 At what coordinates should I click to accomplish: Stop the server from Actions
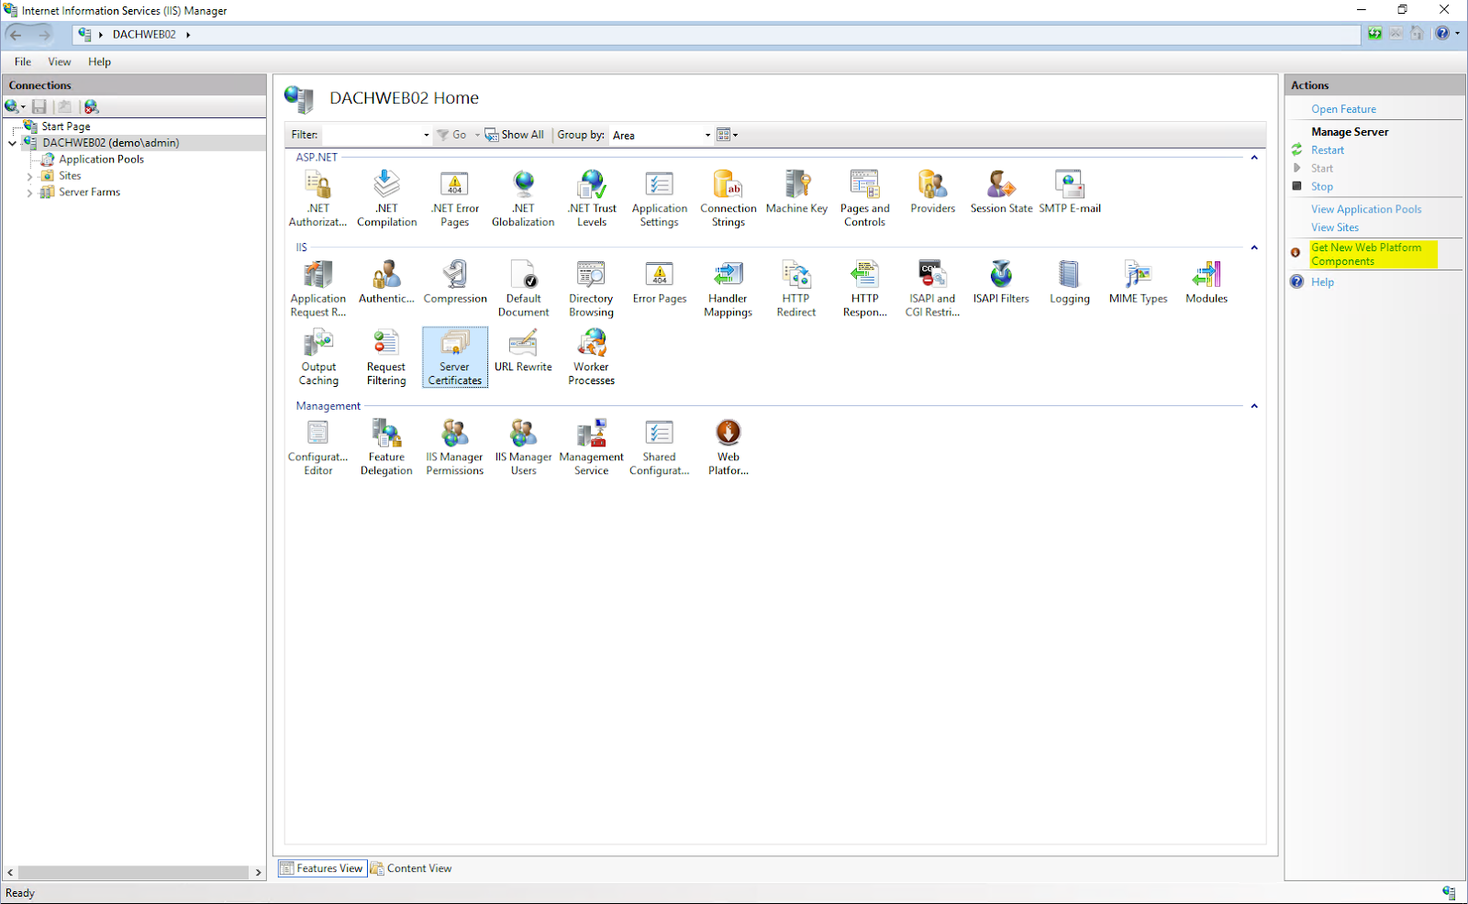tap(1321, 187)
